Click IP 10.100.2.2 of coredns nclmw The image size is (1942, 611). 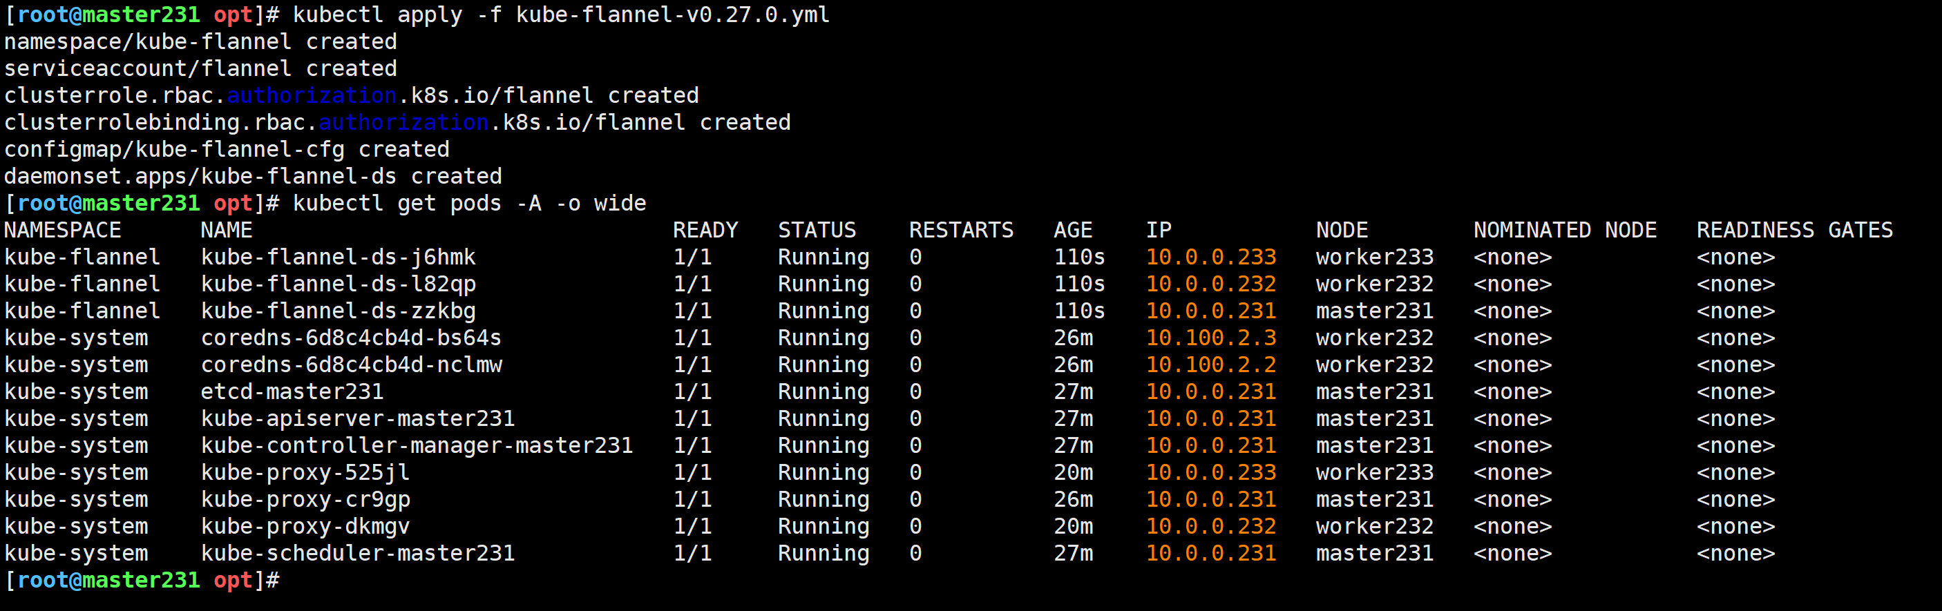[x=1211, y=365]
